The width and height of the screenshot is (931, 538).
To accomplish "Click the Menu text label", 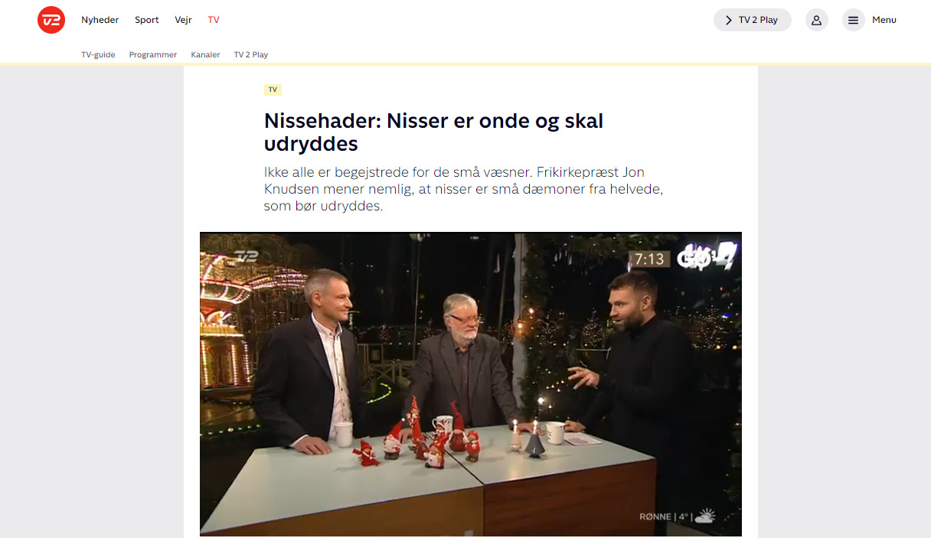I will (884, 20).
